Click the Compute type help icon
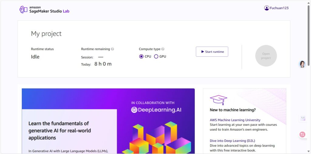 pyautogui.click(x=163, y=49)
